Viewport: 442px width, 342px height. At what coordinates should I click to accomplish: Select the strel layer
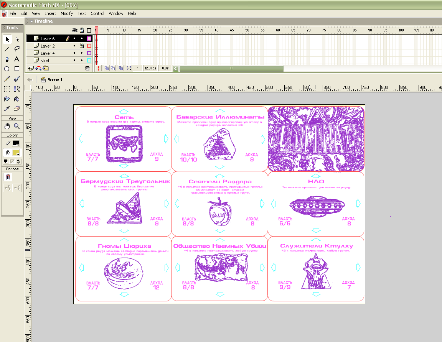click(45, 60)
